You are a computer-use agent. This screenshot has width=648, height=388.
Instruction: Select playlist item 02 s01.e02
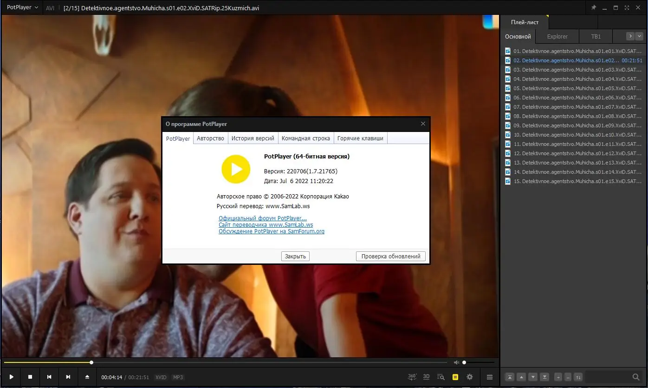pos(574,60)
